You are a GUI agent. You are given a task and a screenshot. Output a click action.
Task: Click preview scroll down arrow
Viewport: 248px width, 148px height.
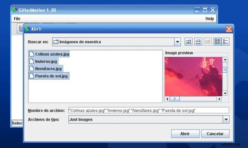click(225, 93)
